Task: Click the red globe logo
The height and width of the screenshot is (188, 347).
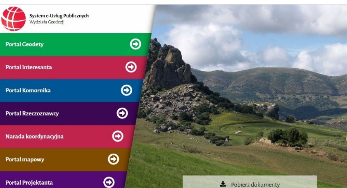Action: [x=14, y=19]
